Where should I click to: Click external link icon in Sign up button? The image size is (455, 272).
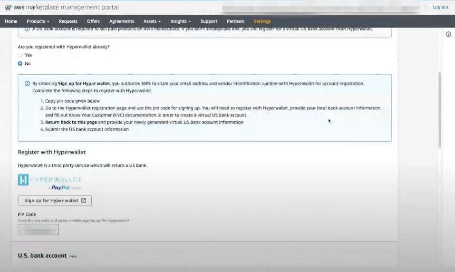tap(84, 201)
